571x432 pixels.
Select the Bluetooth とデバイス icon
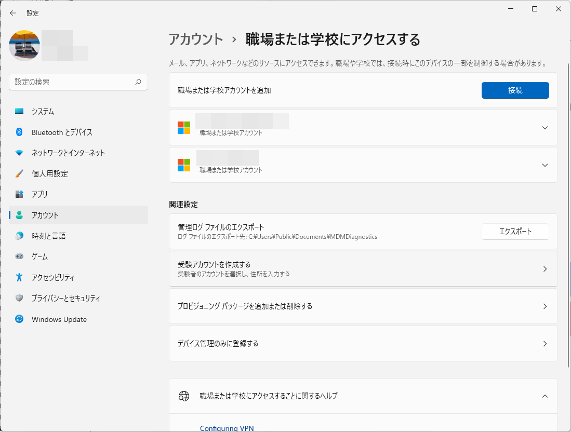coord(18,132)
